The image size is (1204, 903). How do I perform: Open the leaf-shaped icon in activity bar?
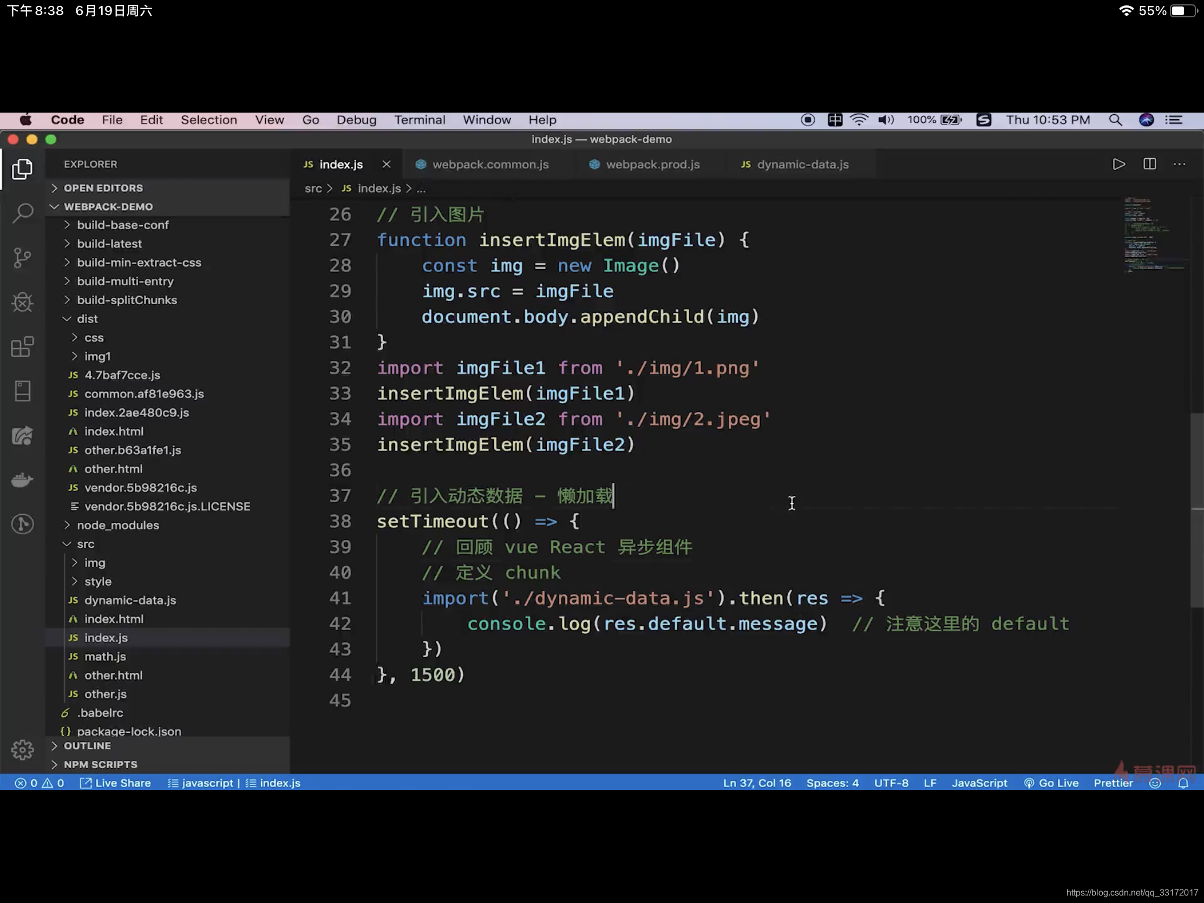(x=22, y=435)
